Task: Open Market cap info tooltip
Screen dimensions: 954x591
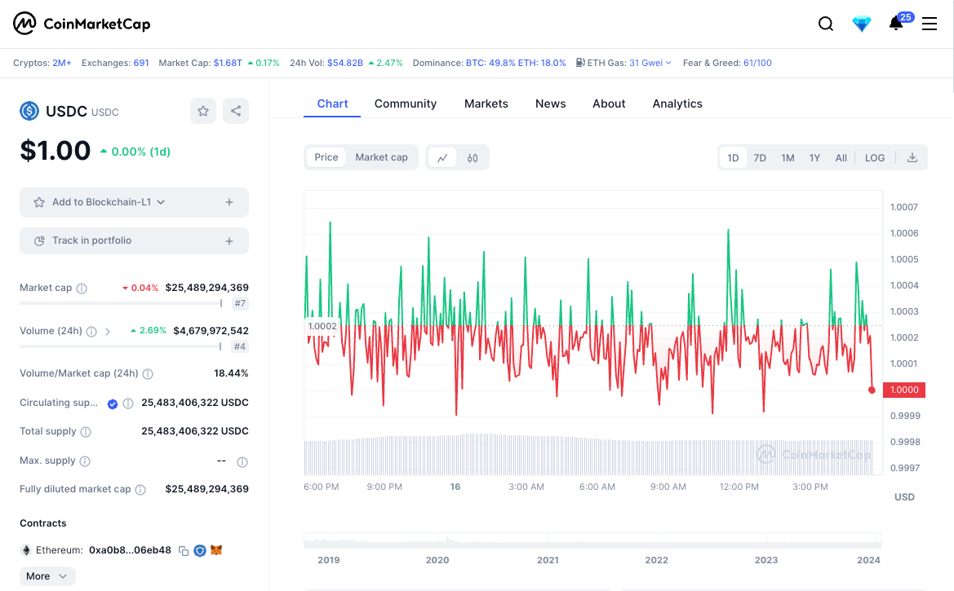Action: 82,289
